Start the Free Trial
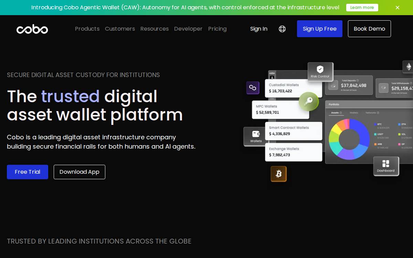This screenshot has width=413, height=258. click(28, 172)
